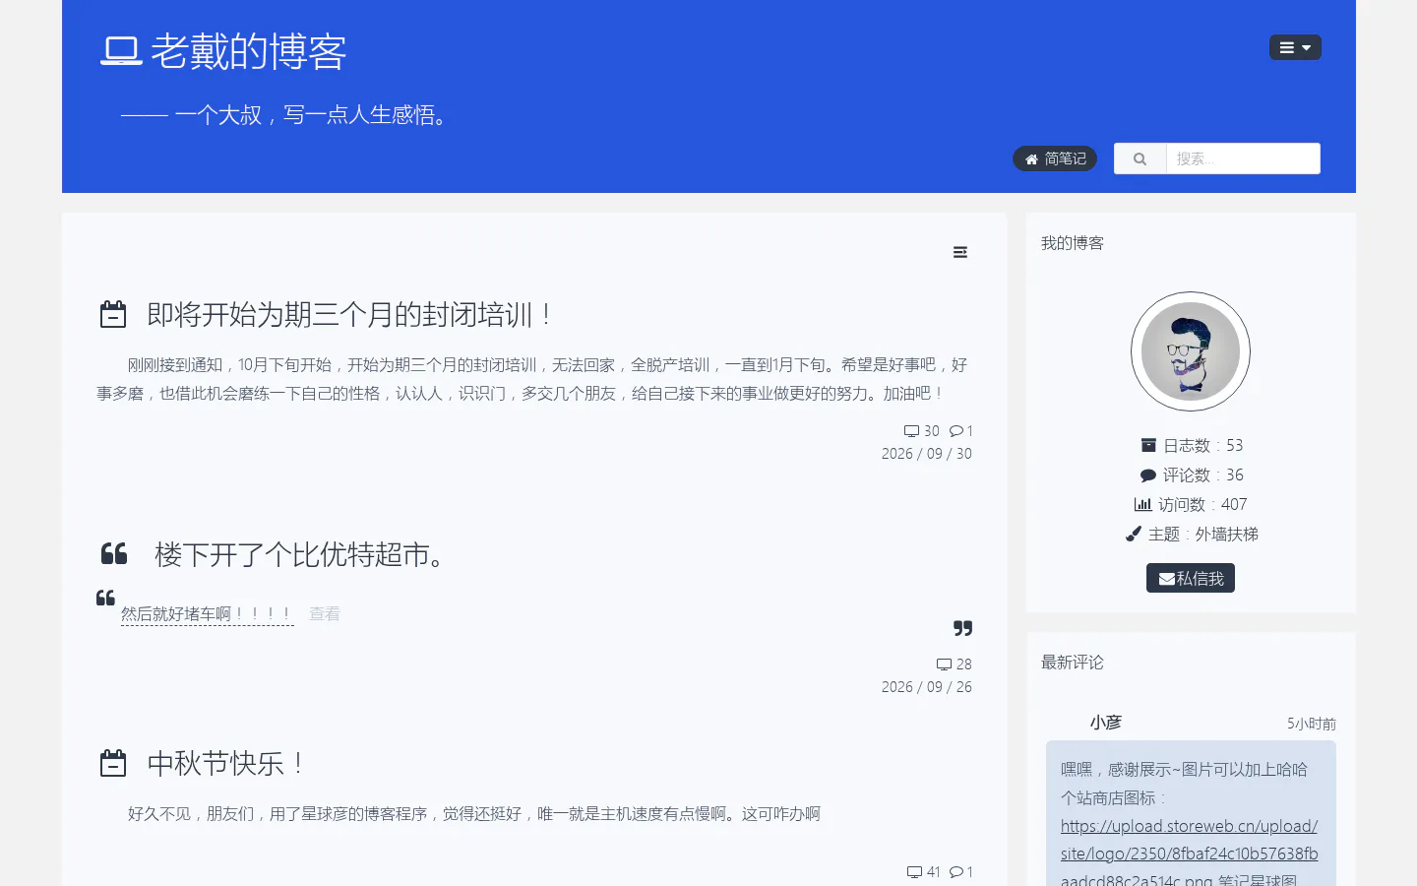Screen dimensions: 1417x886
Task: Click 最新评论 sidebar heading
Action: [1073, 663]
